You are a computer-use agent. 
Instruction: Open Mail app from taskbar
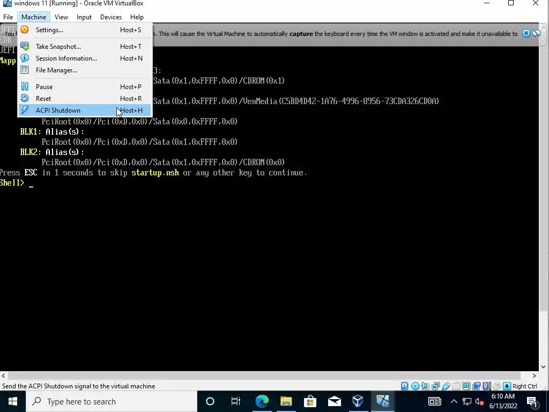click(335, 401)
